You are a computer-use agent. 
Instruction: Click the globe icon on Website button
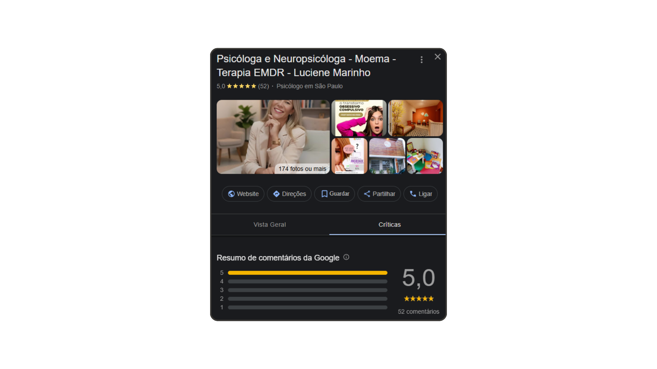[x=231, y=194]
